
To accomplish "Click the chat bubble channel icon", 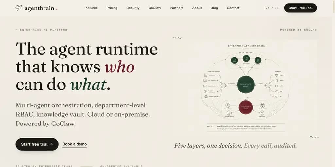I will pyautogui.click(x=277, y=91).
